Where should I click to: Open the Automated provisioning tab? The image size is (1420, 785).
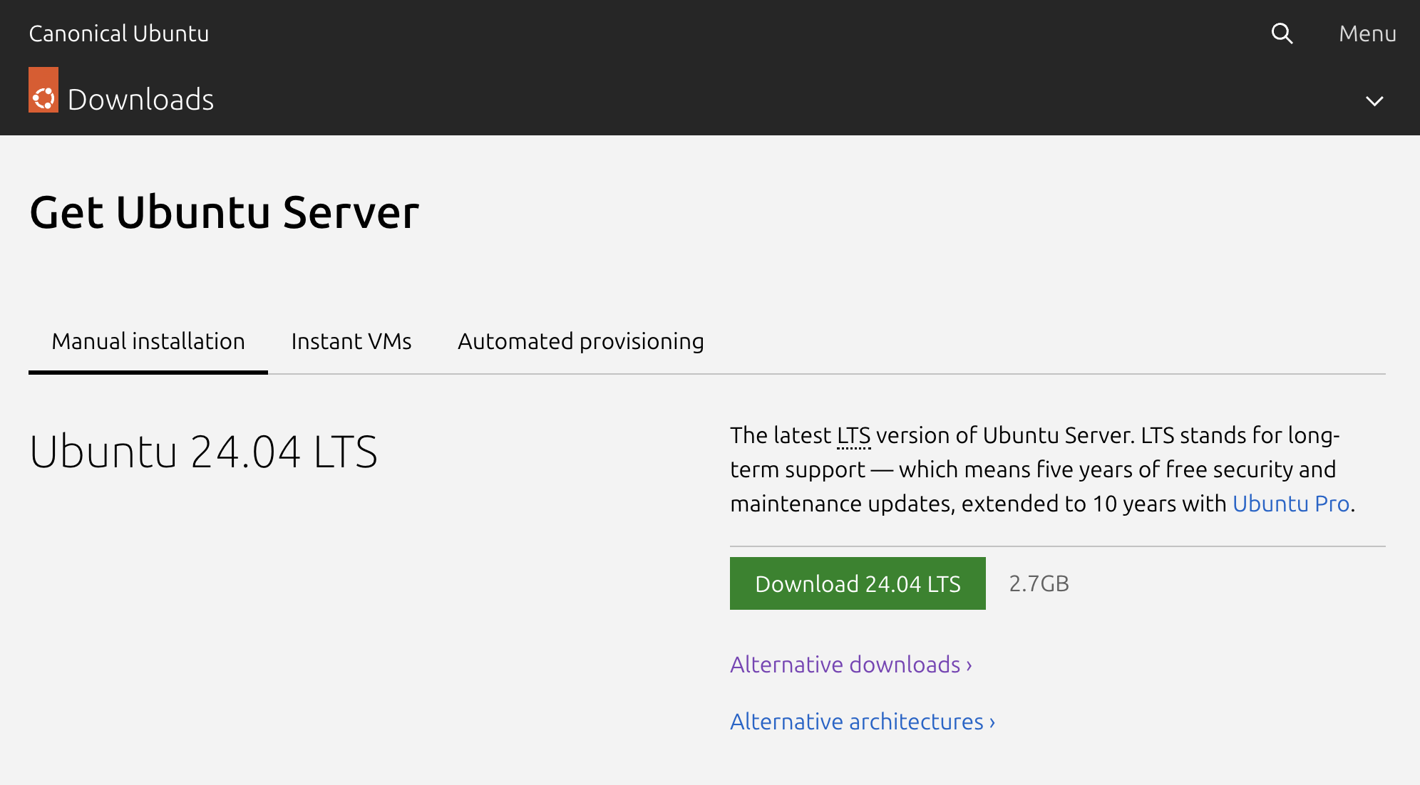tap(580, 341)
